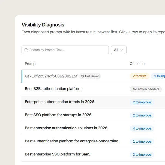Open Best enterprise authentication solutions in 2026
The height and width of the screenshot is (165, 165).
pos(93,128)
